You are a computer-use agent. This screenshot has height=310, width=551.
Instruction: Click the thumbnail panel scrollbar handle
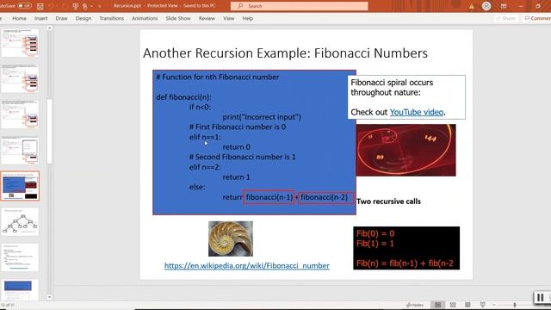[50, 131]
